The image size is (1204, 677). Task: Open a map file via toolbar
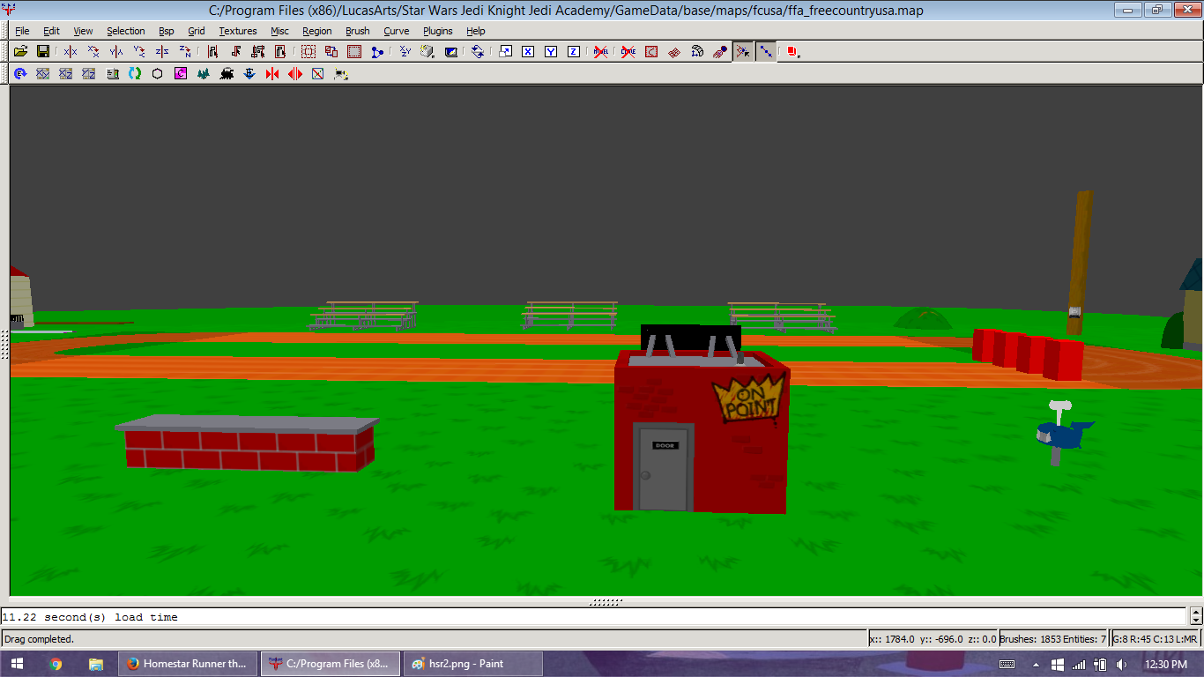20,52
